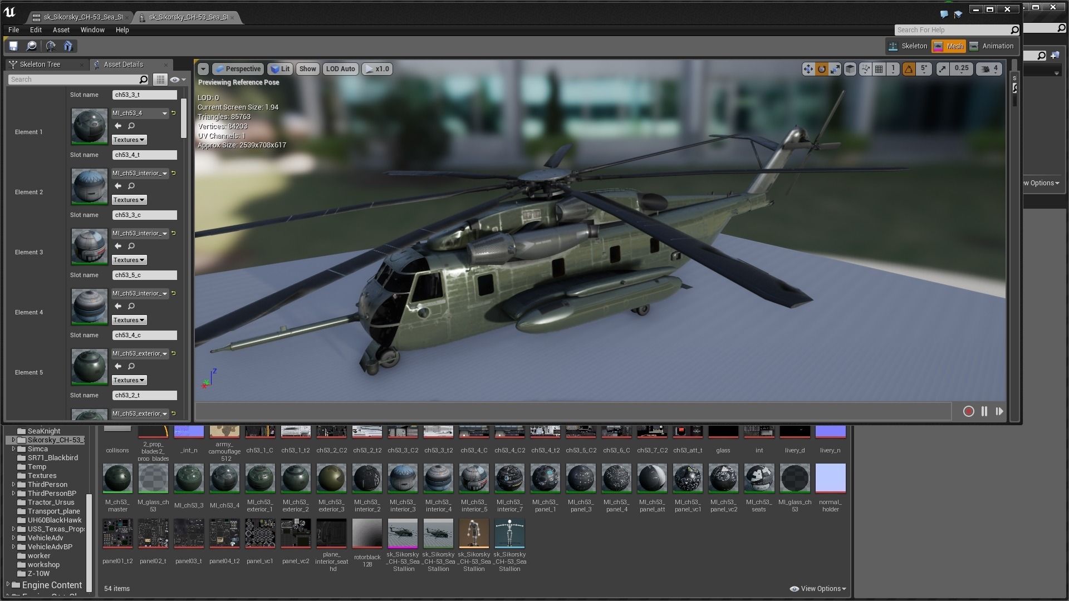Use selected asset arrow for Element 4
1069x601 pixels.
[x=118, y=307]
